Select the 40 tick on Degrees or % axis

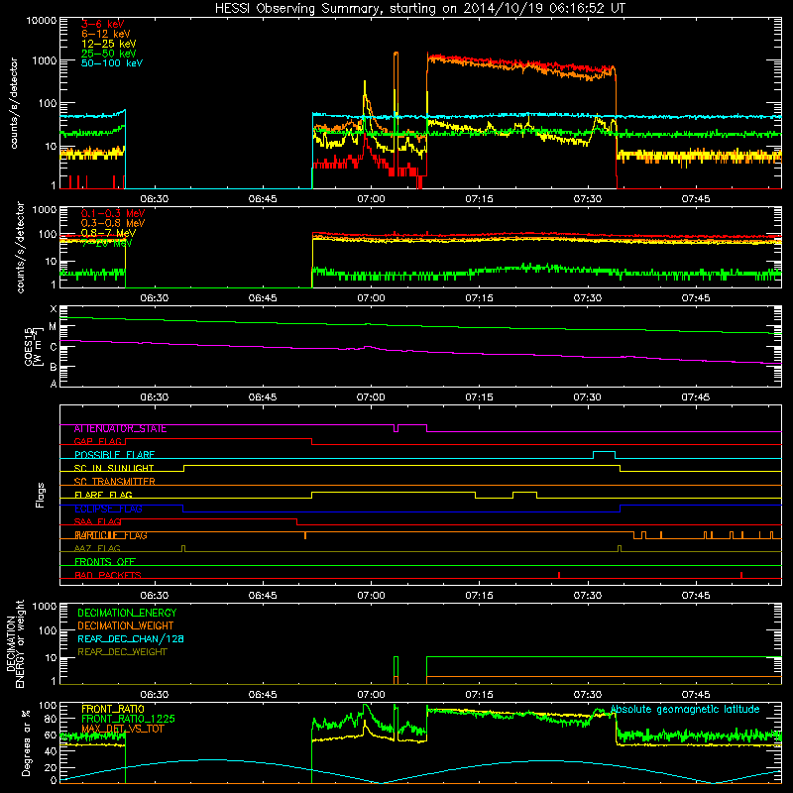click(x=51, y=752)
